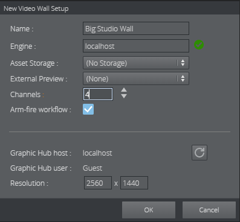
Task: Click the Arm-fire workflow label text
Action: coord(41,110)
